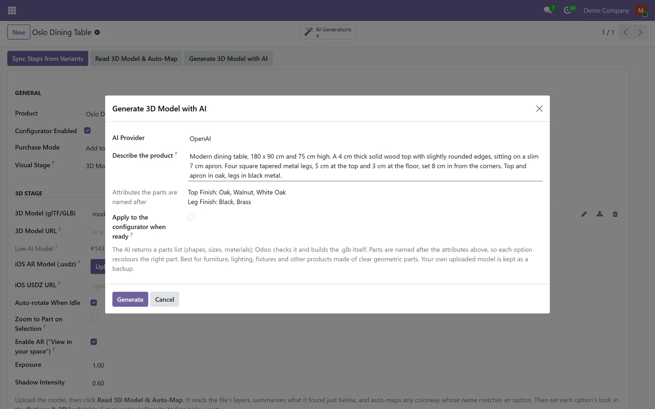Toggle Auto-rotate When Idle checkbox
Viewport: 655px width, 409px height.
point(94,303)
